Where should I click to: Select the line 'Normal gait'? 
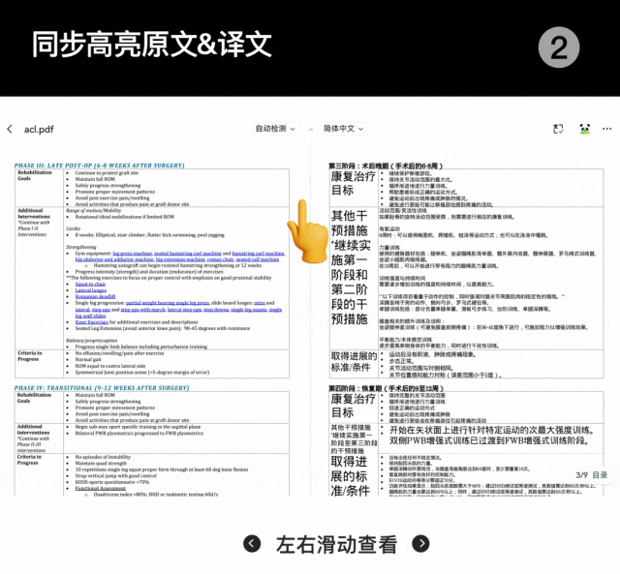(x=88, y=359)
